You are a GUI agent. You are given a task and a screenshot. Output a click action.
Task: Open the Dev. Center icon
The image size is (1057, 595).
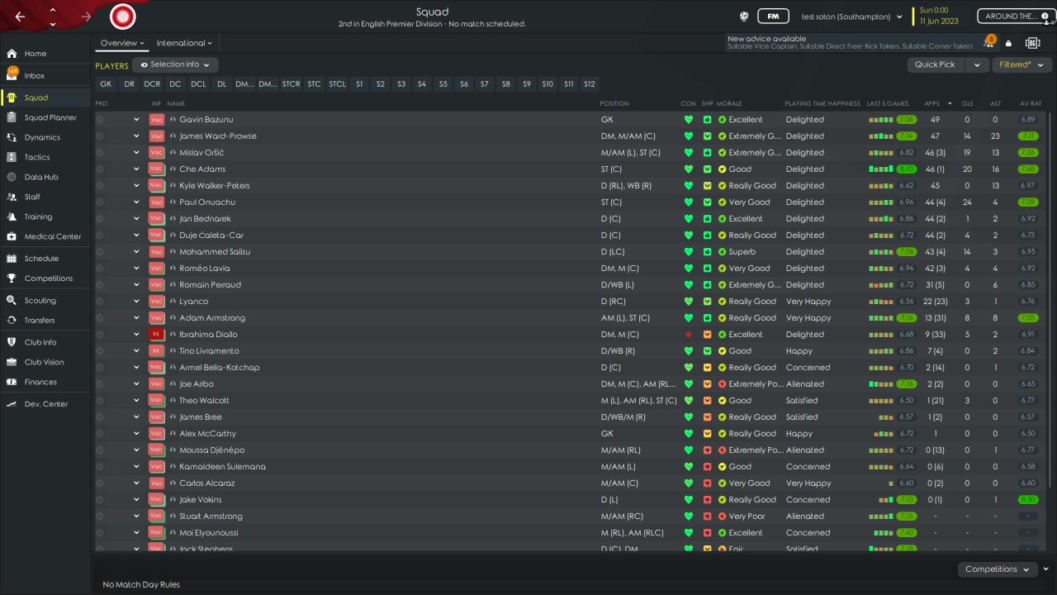(x=12, y=404)
